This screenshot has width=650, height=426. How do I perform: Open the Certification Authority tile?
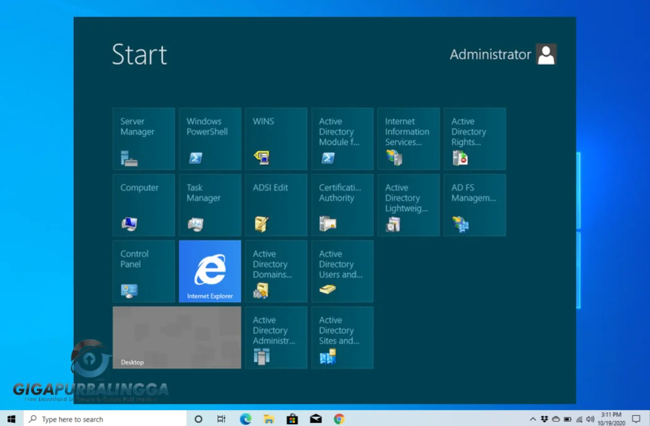click(342, 205)
